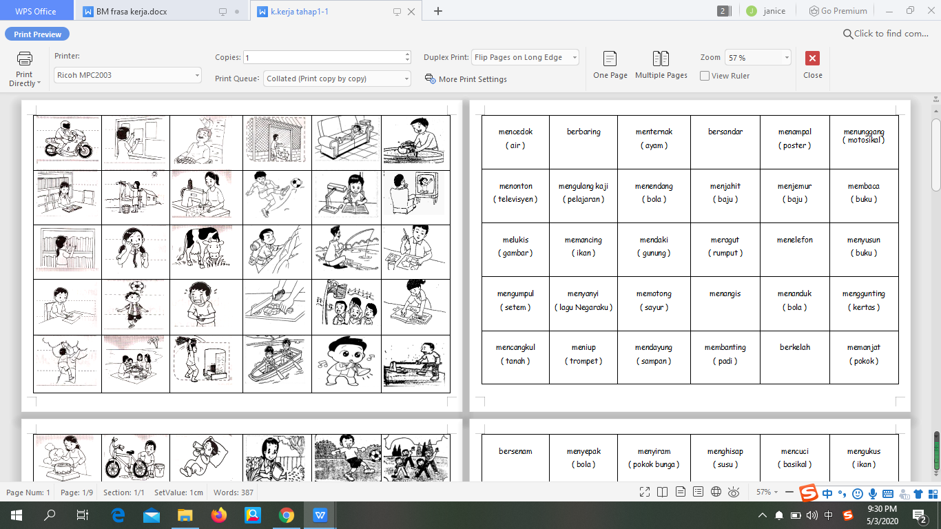Tick the View Ruler checkbox

coord(705,76)
